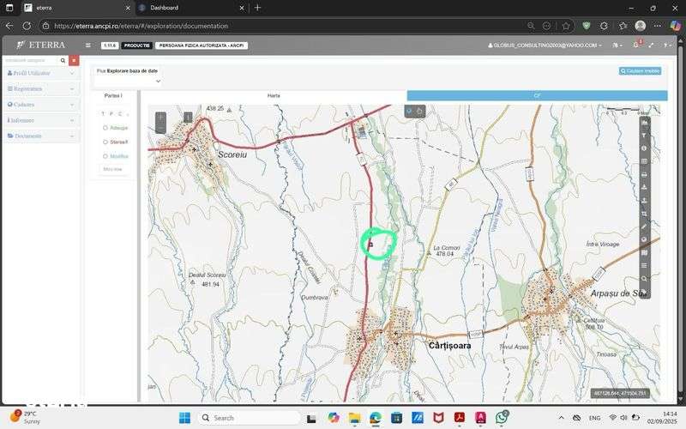
Task: Click the coordinates readout at bottom-right of map
Action: tap(620, 393)
